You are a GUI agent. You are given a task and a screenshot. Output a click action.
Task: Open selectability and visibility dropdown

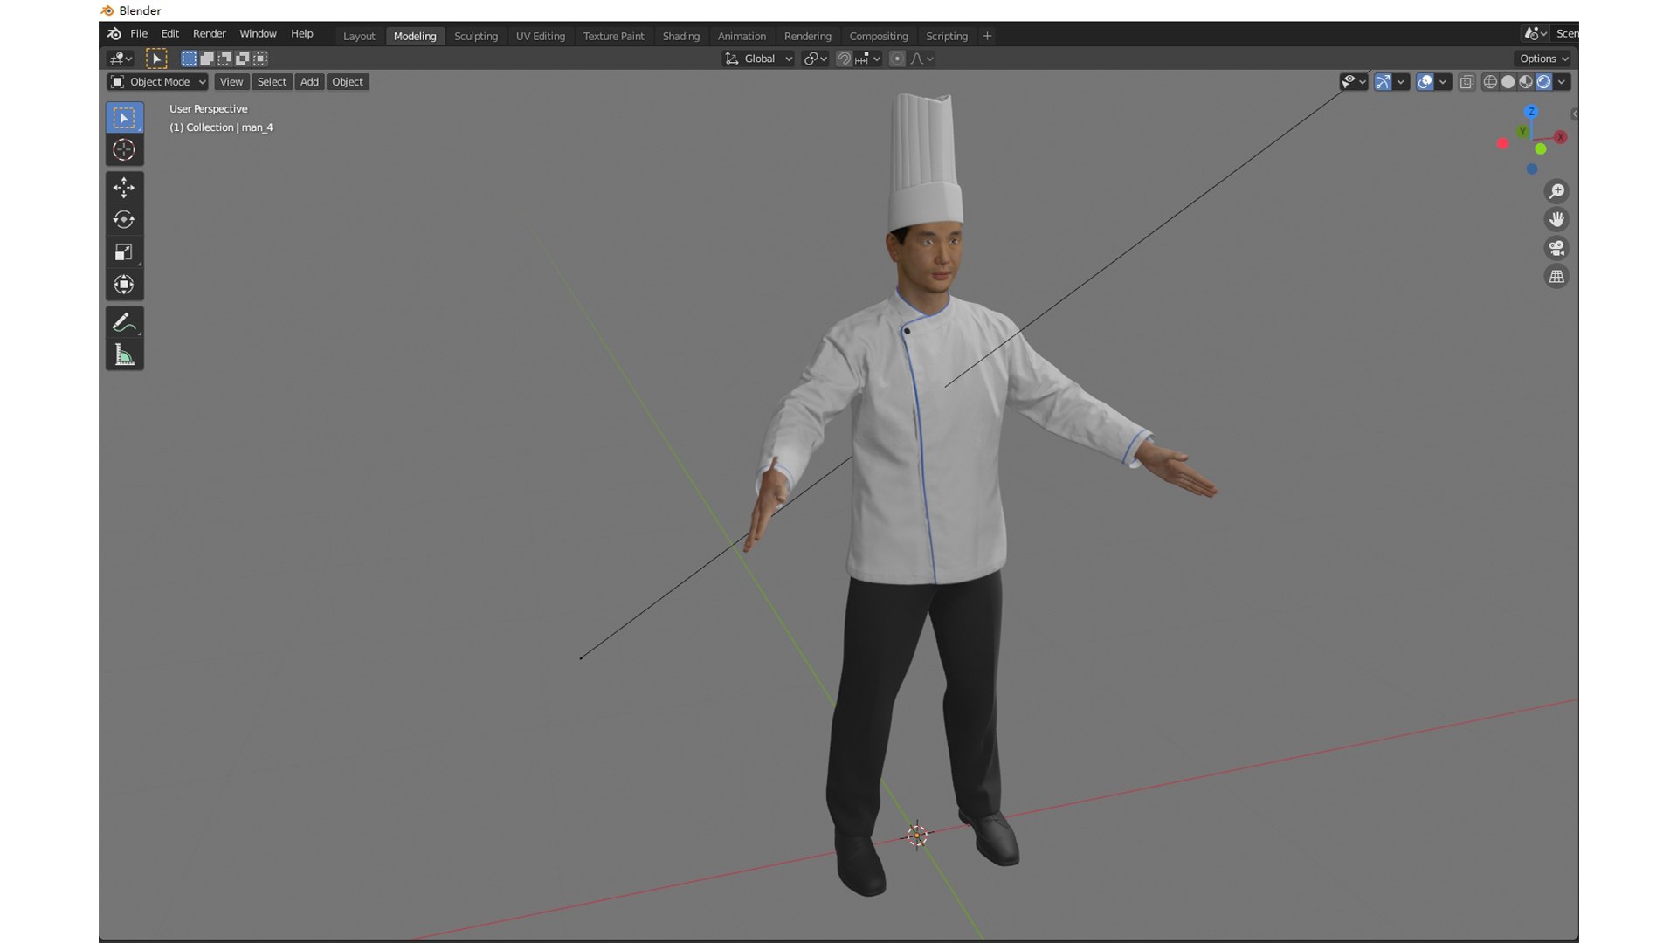pos(1353,82)
